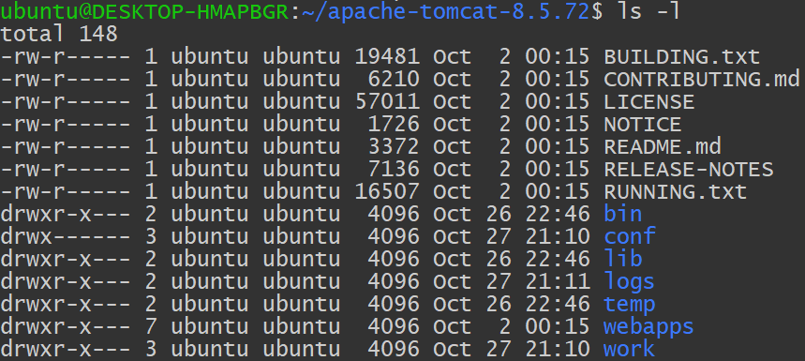This screenshot has width=805, height=361.
Task: Click the blue conf directory name
Action: pyautogui.click(x=630, y=236)
